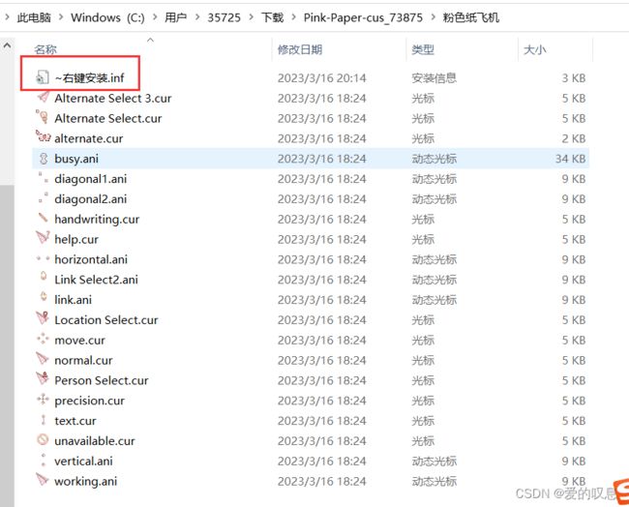Select file name horizontal.ani
The height and width of the screenshot is (507, 629).
(91, 259)
